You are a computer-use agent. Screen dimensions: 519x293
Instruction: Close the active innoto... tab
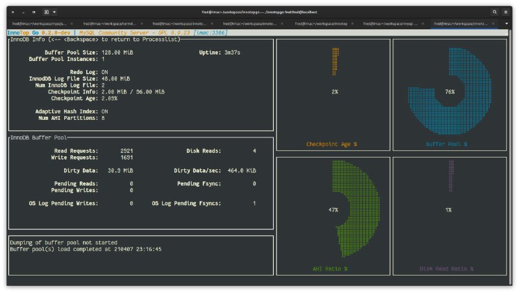(x=493, y=23)
